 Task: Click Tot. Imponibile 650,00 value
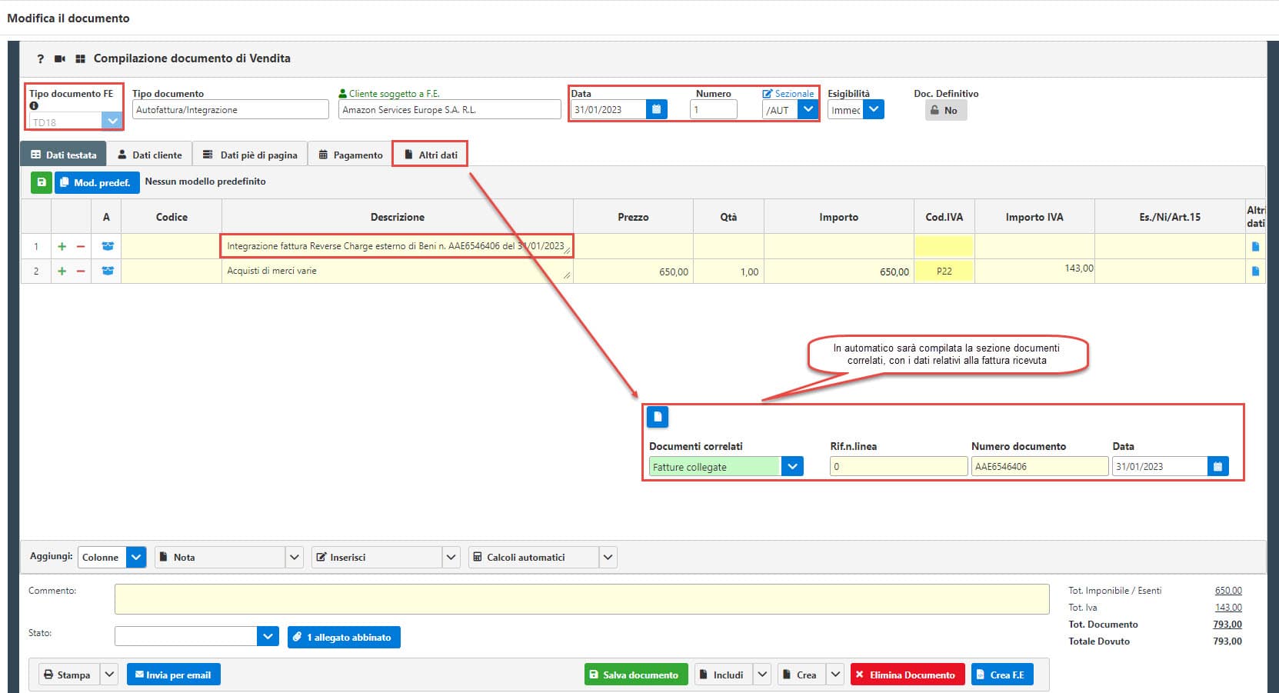coord(1228,590)
